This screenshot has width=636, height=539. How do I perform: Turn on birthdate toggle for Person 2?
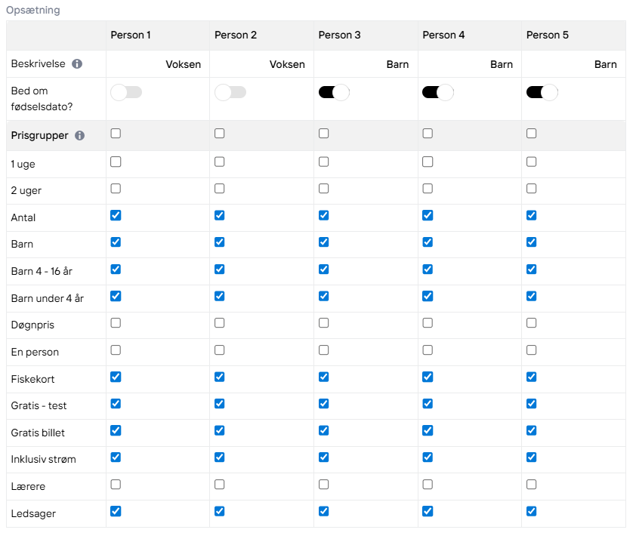(230, 92)
